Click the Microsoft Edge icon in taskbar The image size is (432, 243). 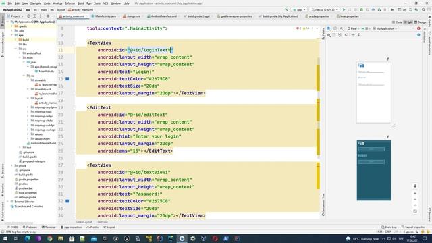[28, 238]
